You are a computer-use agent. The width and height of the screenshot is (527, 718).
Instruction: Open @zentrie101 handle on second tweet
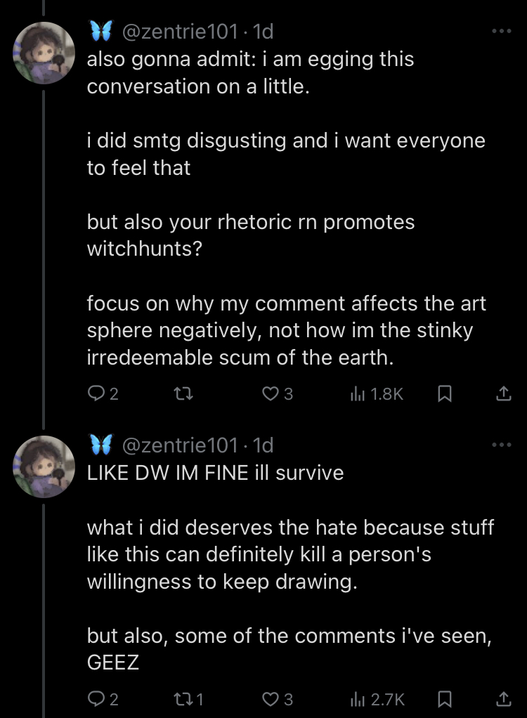[180, 445]
